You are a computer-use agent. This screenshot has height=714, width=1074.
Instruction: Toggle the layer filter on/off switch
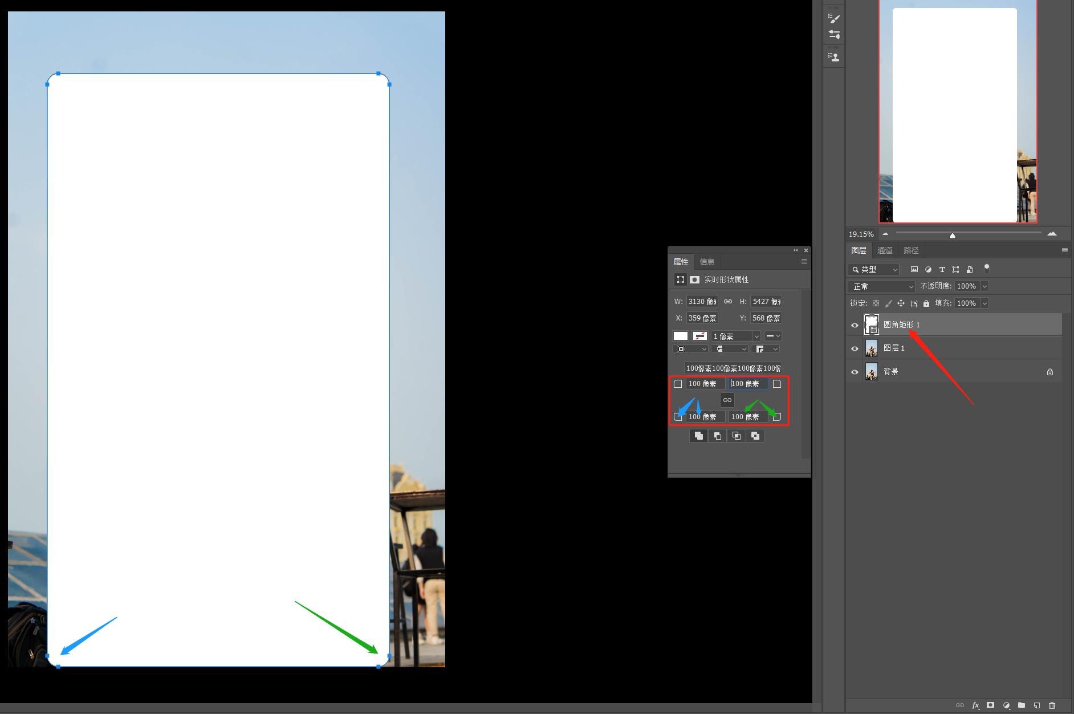pyautogui.click(x=986, y=269)
